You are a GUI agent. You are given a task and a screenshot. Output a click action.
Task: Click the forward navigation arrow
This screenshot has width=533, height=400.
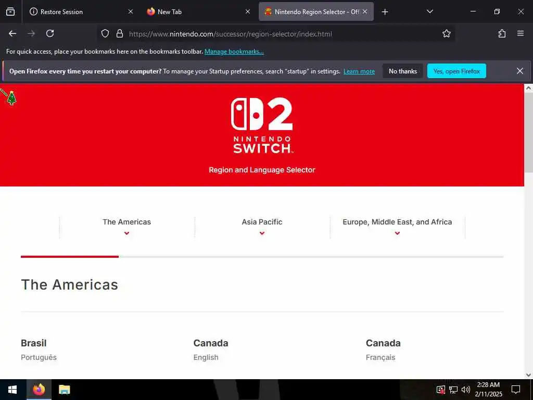pos(31,33)
